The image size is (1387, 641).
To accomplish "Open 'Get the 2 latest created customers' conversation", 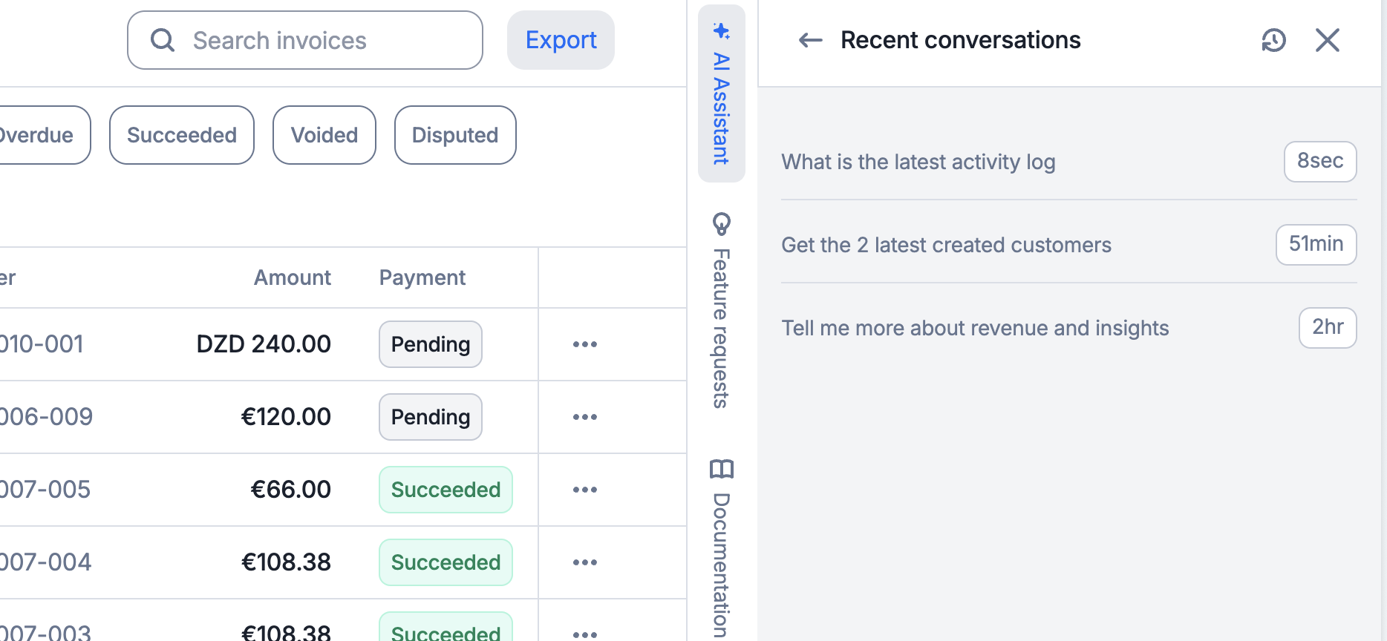I will click(x=946, y=245).
